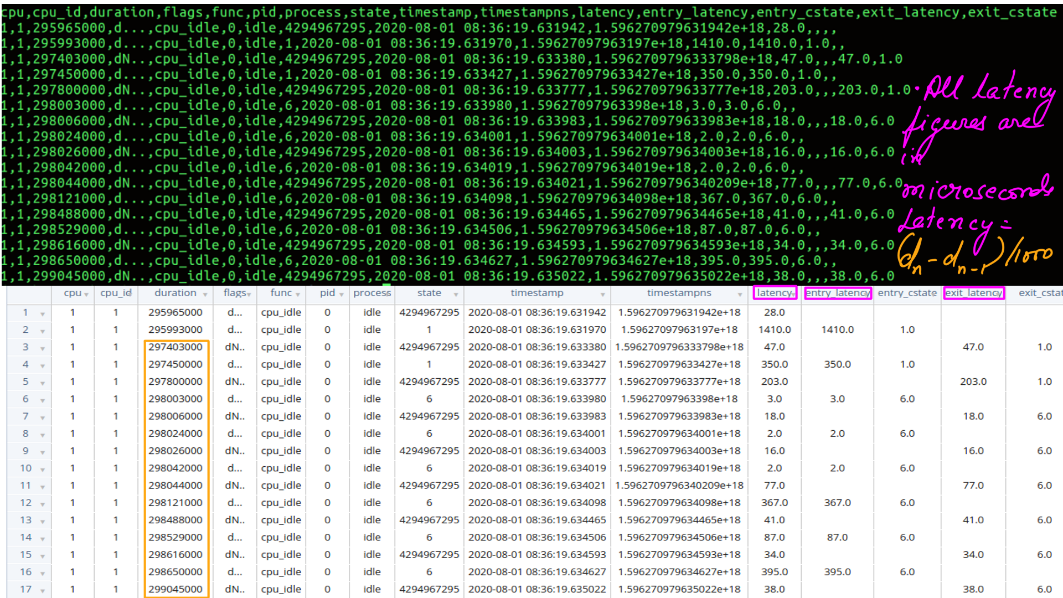Select flags cell in row 6
This screenshot has width=1063, height=598.
click(235, 399)
